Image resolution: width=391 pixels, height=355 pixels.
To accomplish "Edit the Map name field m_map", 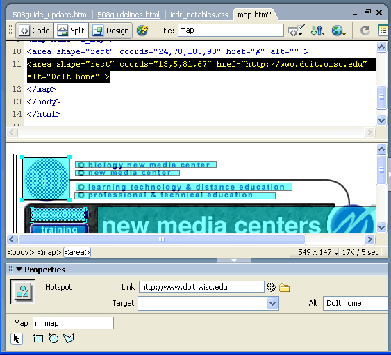I will [x=73, y=323].
